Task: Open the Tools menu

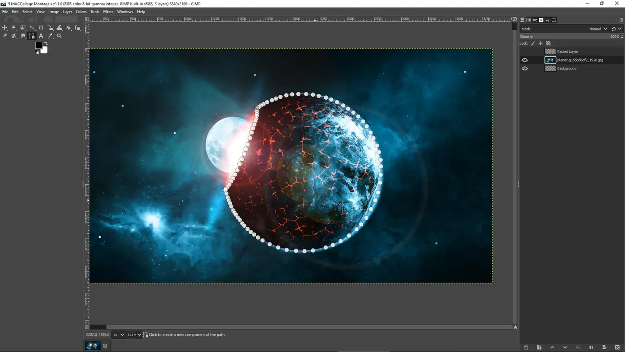Action: click(x=95, y=12)
